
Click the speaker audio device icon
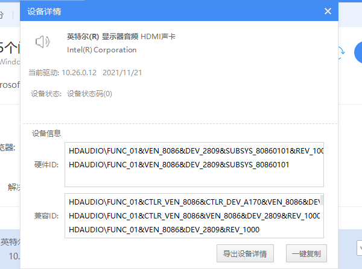[42, 42]
